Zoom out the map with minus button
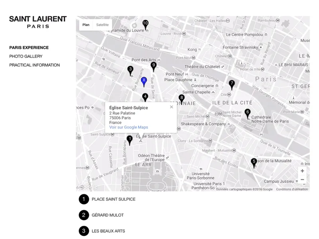The width and height of the screenshot is (319, 239). coord(302,180)
